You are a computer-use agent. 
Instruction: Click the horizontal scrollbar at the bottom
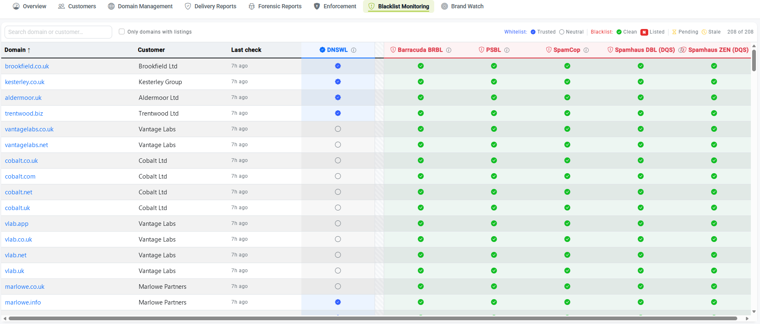373,319
